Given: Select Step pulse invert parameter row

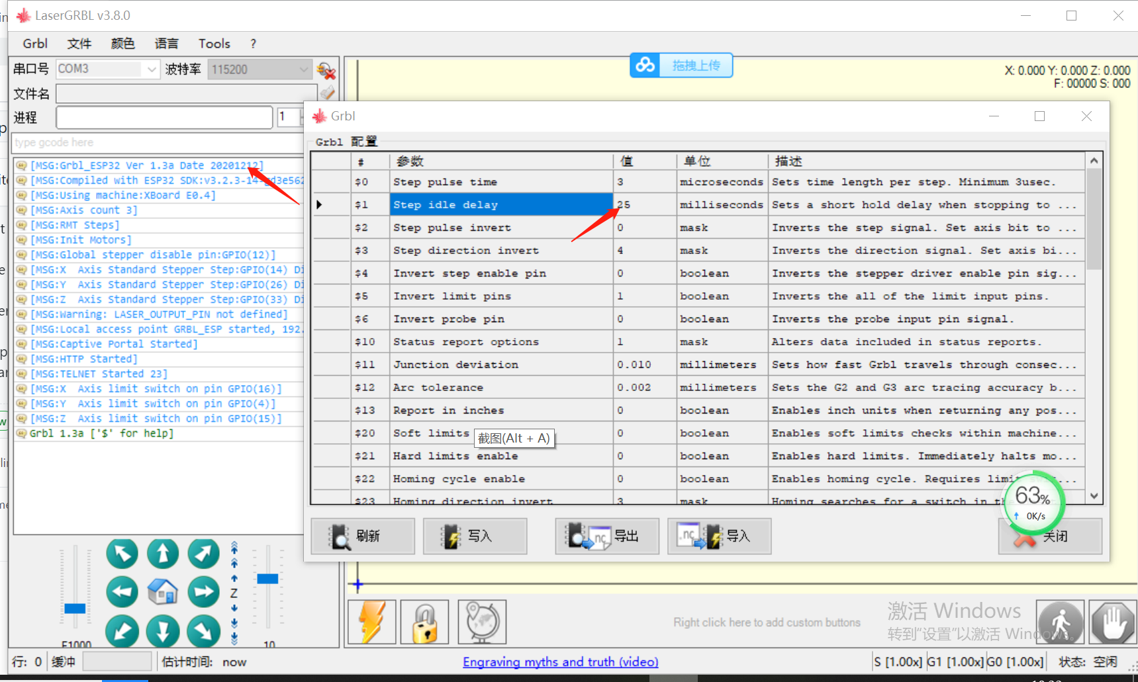Looking at the screenshot, I should [502, 228].
